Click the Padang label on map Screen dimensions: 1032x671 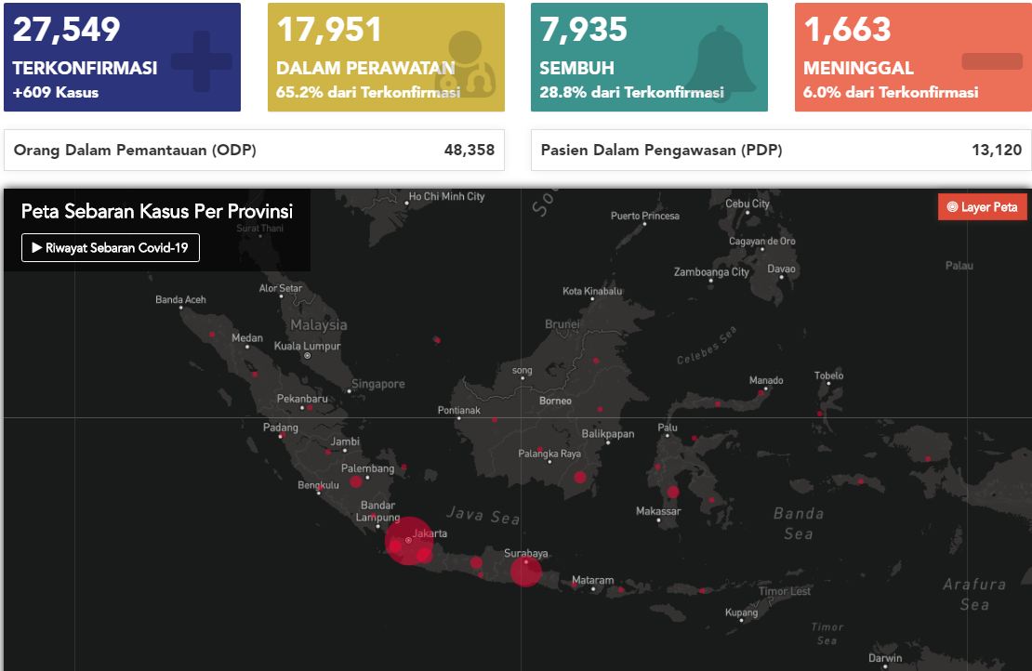click(281, 428)
